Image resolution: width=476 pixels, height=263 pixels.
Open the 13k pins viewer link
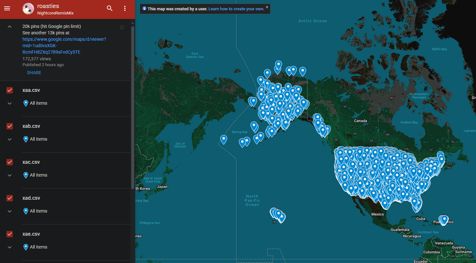click(x=64, y=46)
